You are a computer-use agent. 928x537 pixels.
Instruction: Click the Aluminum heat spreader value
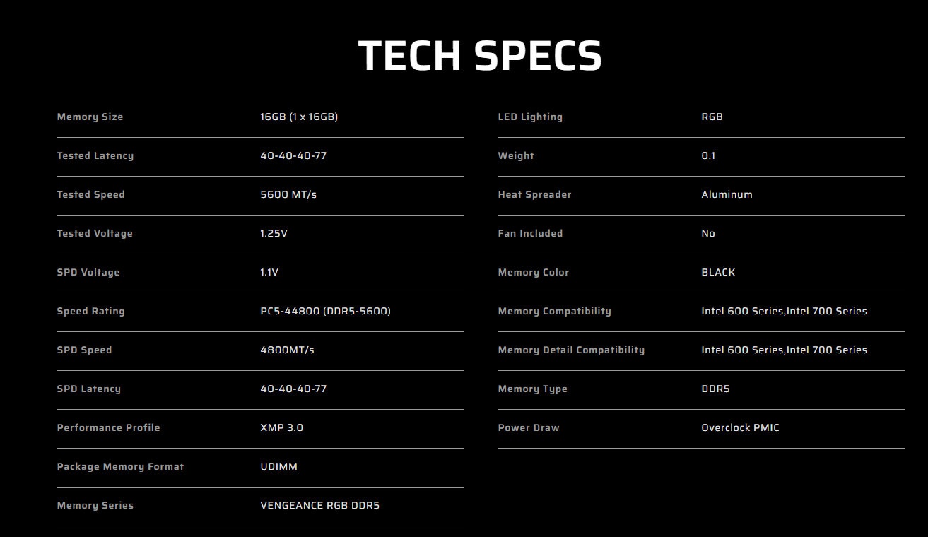click(x=727, y=194)
